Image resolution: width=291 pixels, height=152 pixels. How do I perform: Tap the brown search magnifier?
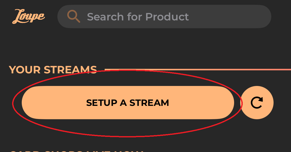click(x=74, y=17)
